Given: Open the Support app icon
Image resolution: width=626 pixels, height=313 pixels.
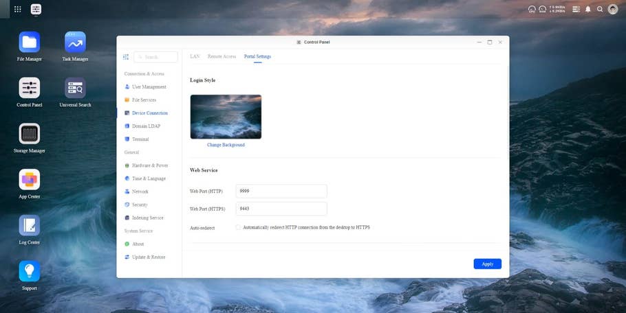Looking at the screenshot, I should click(30, 271).
